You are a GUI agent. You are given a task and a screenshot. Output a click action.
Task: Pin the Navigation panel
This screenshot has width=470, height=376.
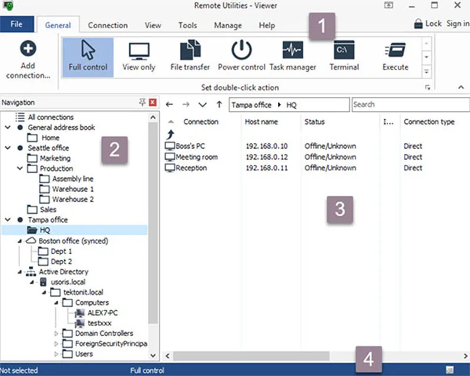(142, 102)
